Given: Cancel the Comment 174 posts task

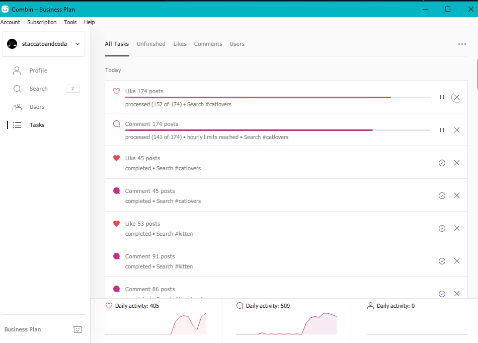Looking at the screenshot, I should pos(457,130).
